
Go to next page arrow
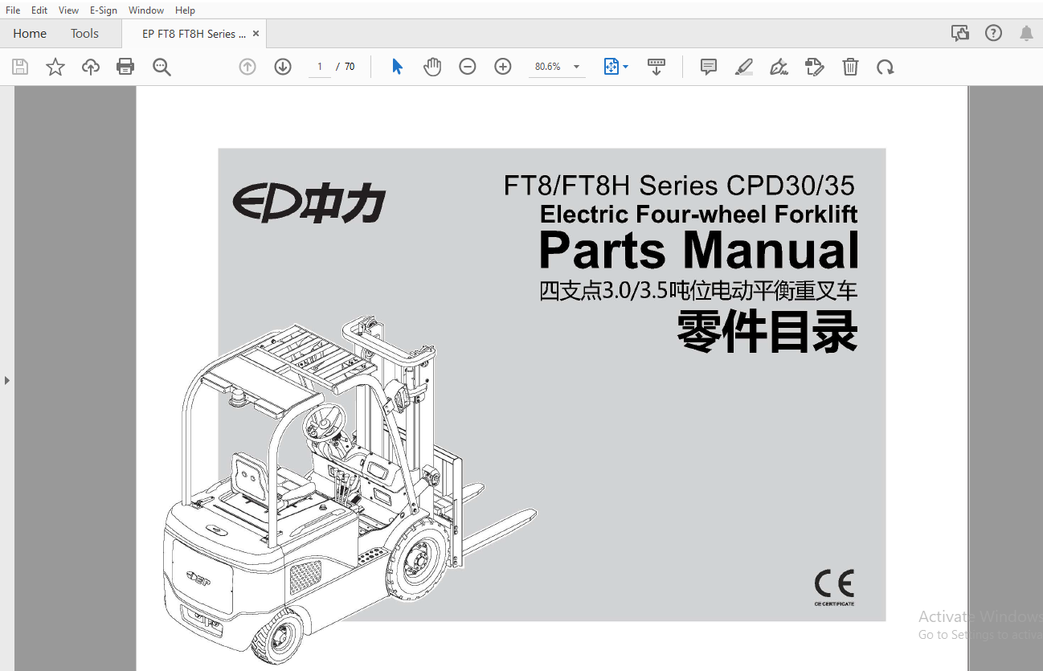(x=283, y=67)
